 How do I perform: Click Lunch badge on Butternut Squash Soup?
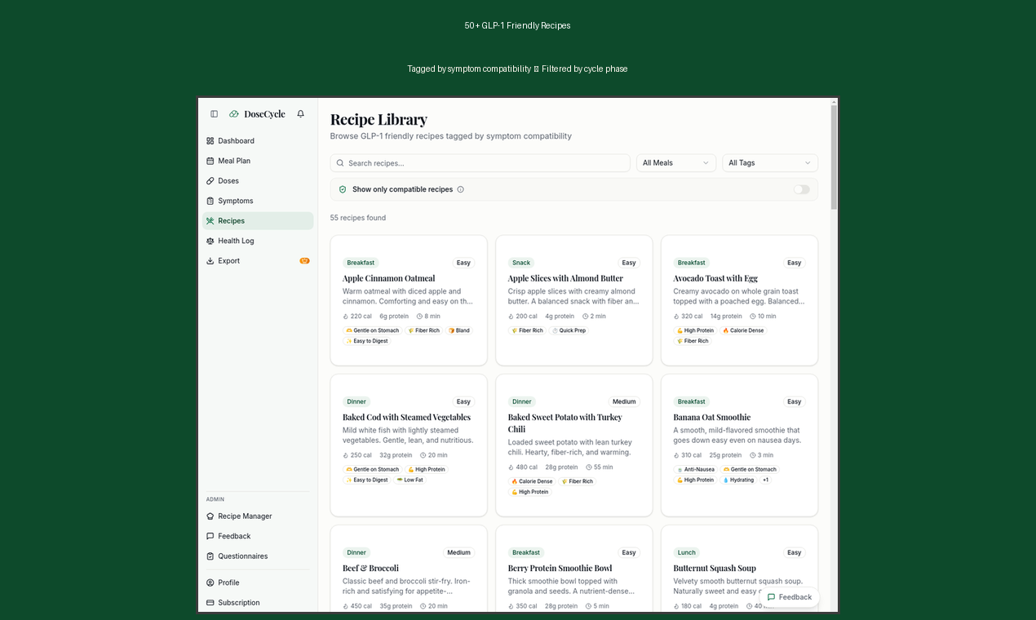687,553
